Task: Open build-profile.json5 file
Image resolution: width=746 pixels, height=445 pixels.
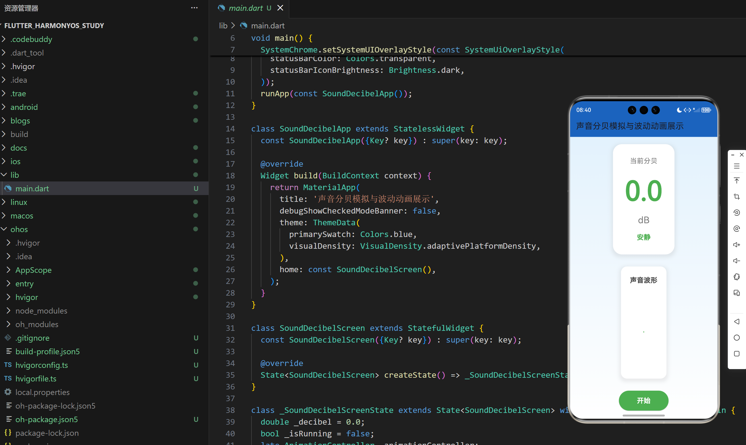Action: tap(48, 351)
